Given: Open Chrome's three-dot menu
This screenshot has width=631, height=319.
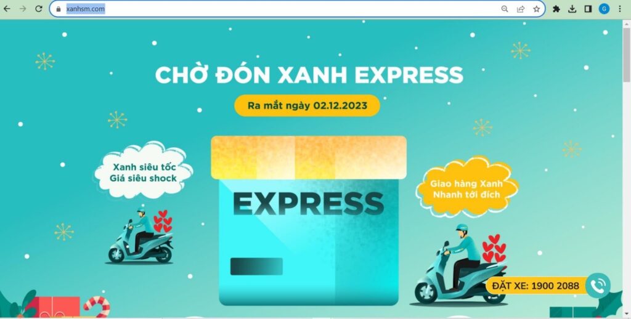Looking at the screenshot, I should tap(620, 9).
